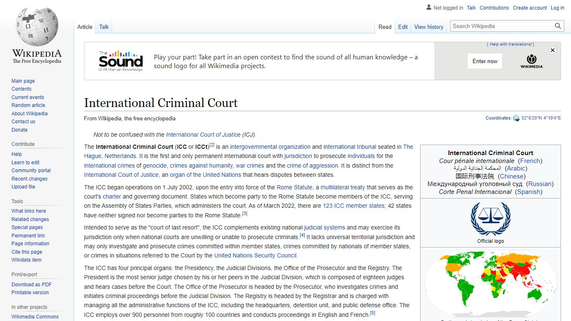Click the Wikimedia logo in banner
The width and height of the screenshot is (571, 321).
[x=532, y=61]
